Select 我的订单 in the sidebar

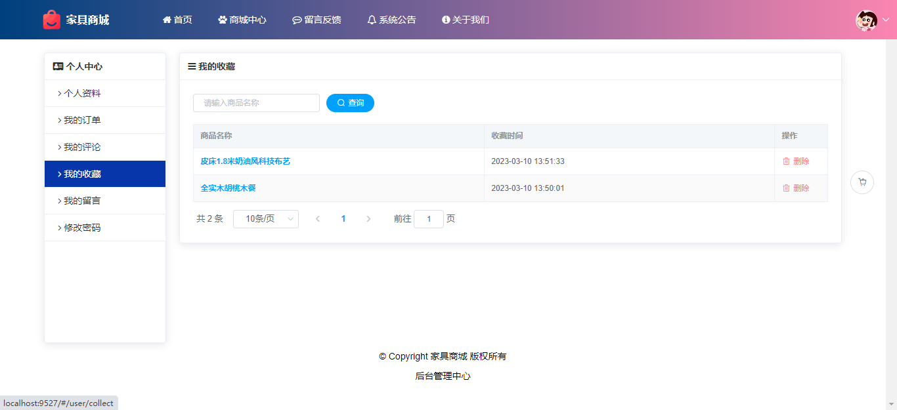(x=82, y=120)
